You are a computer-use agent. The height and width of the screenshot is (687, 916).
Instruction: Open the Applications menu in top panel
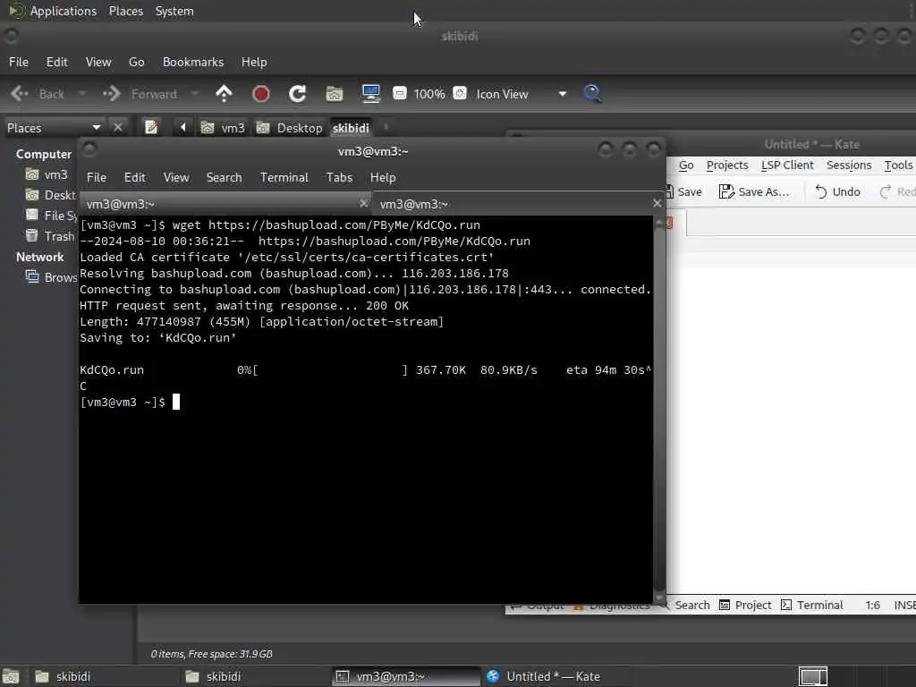click(x=64, y=11)
